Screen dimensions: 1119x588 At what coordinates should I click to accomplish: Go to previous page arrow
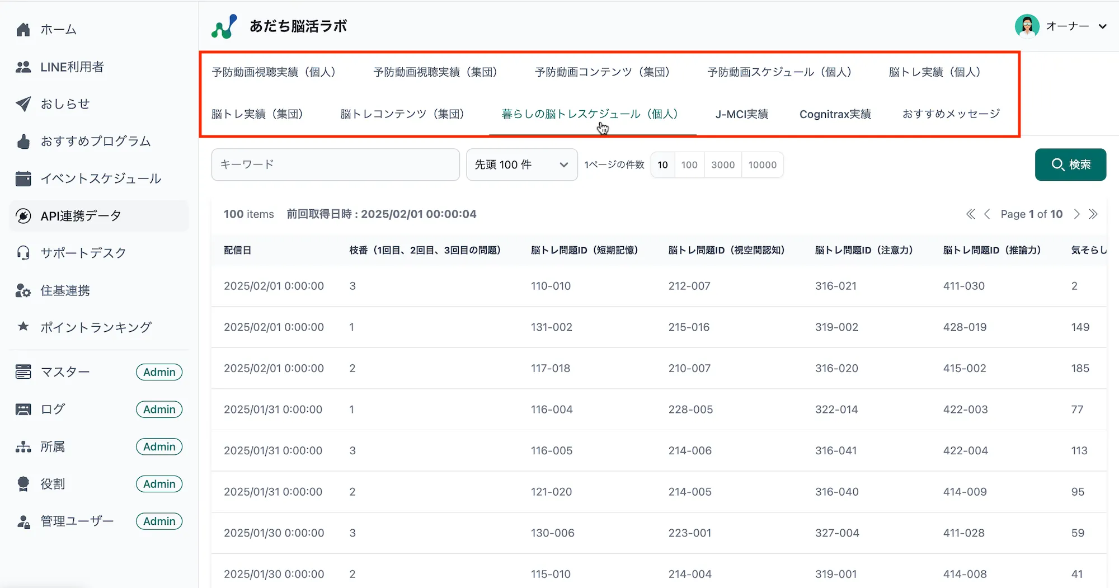[x=987, y=214]
